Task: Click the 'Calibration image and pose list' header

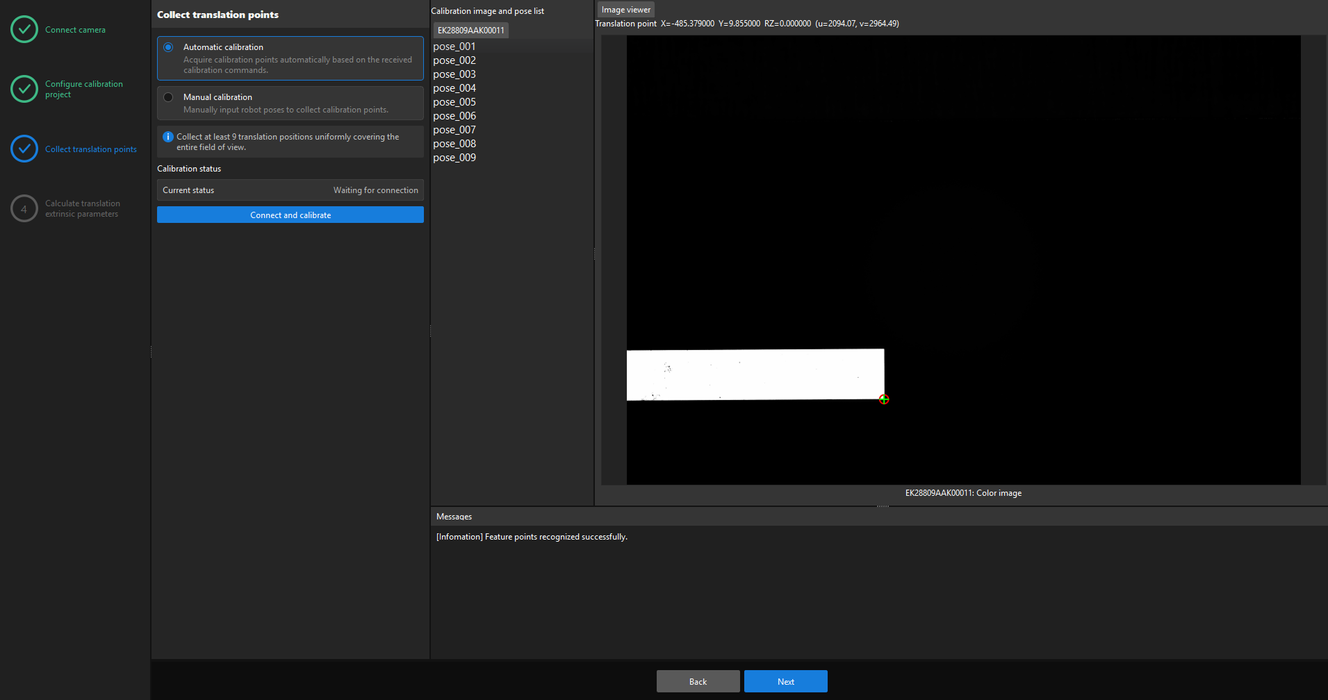Action: tap(487, 11)
